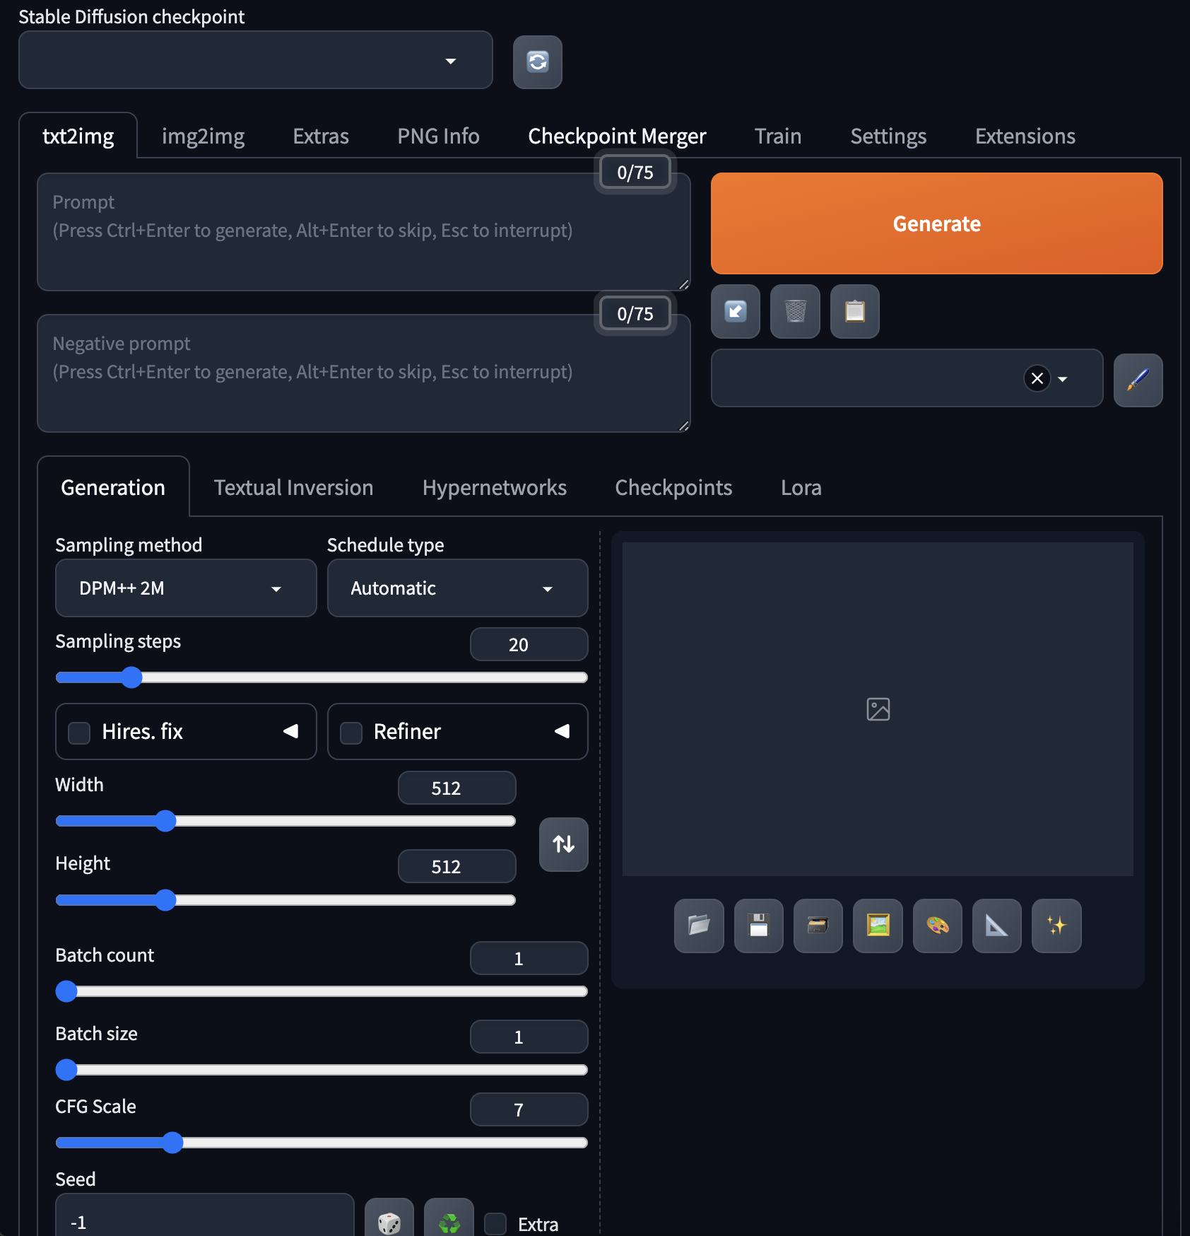Go to the Checkpoint Merger tab

pos(617,136)
